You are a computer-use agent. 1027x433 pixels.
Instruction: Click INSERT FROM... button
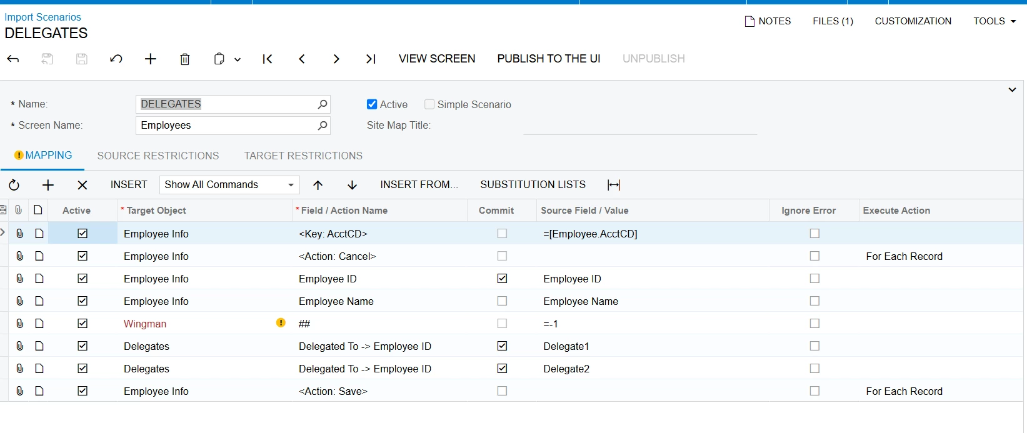click(419, 185)
